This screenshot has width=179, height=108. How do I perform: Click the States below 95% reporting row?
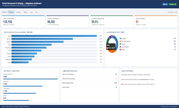click(89, 79)
